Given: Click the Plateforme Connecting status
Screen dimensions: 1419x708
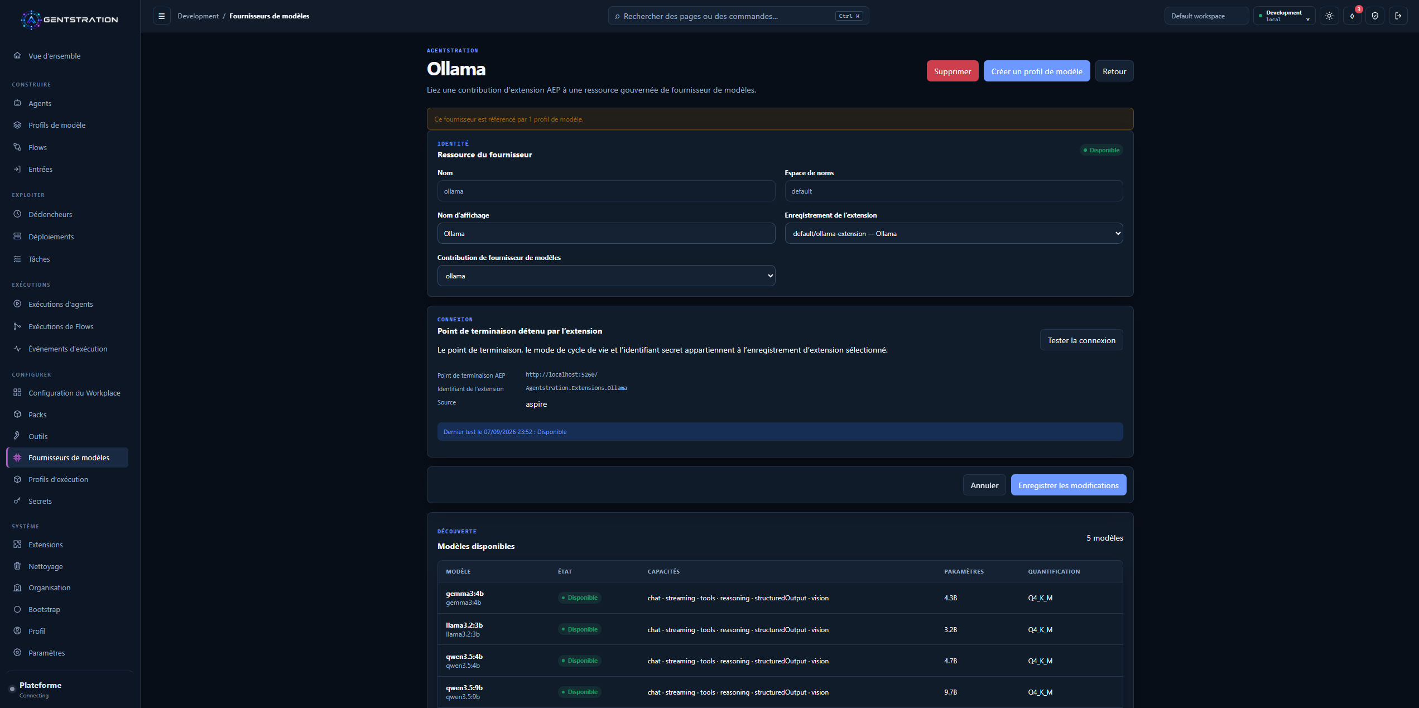Looking at the screenshot, I should pyautogui.click(x=40, y=690).
